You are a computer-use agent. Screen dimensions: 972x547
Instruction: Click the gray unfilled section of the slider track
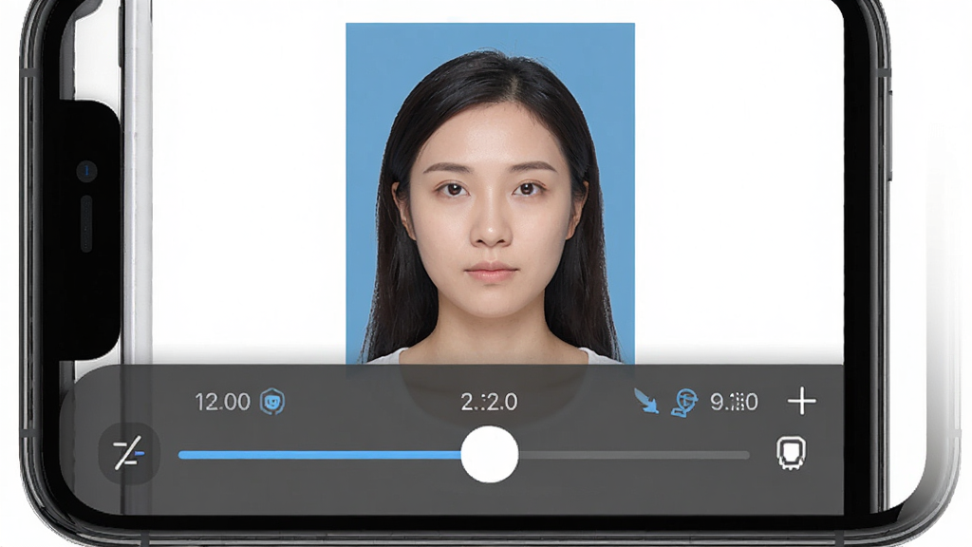click(633, 455)
